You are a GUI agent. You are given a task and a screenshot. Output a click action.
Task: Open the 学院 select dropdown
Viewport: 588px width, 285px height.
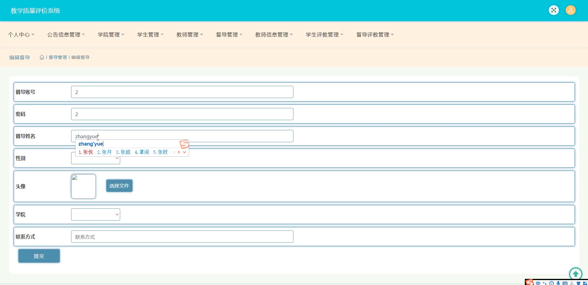tap(96, 215)
